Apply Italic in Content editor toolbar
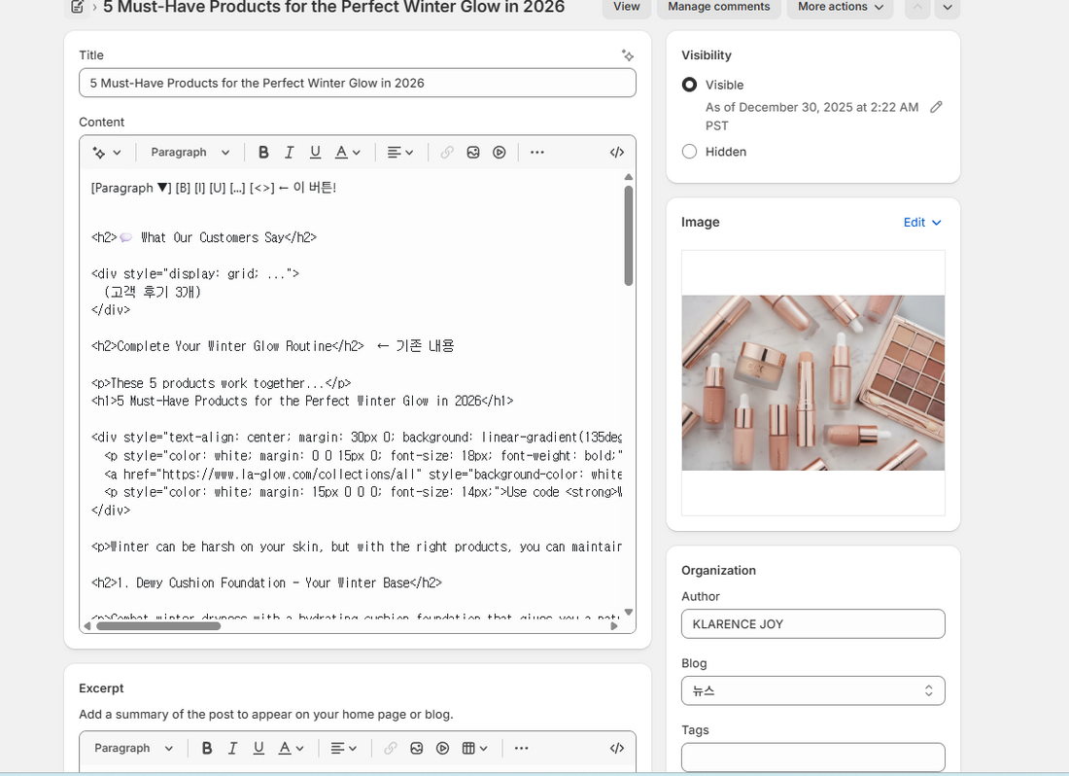 [x=289, y=152]
